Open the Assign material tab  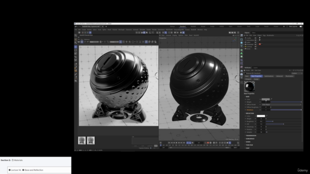pyautogui.click(x=256, y=79)
